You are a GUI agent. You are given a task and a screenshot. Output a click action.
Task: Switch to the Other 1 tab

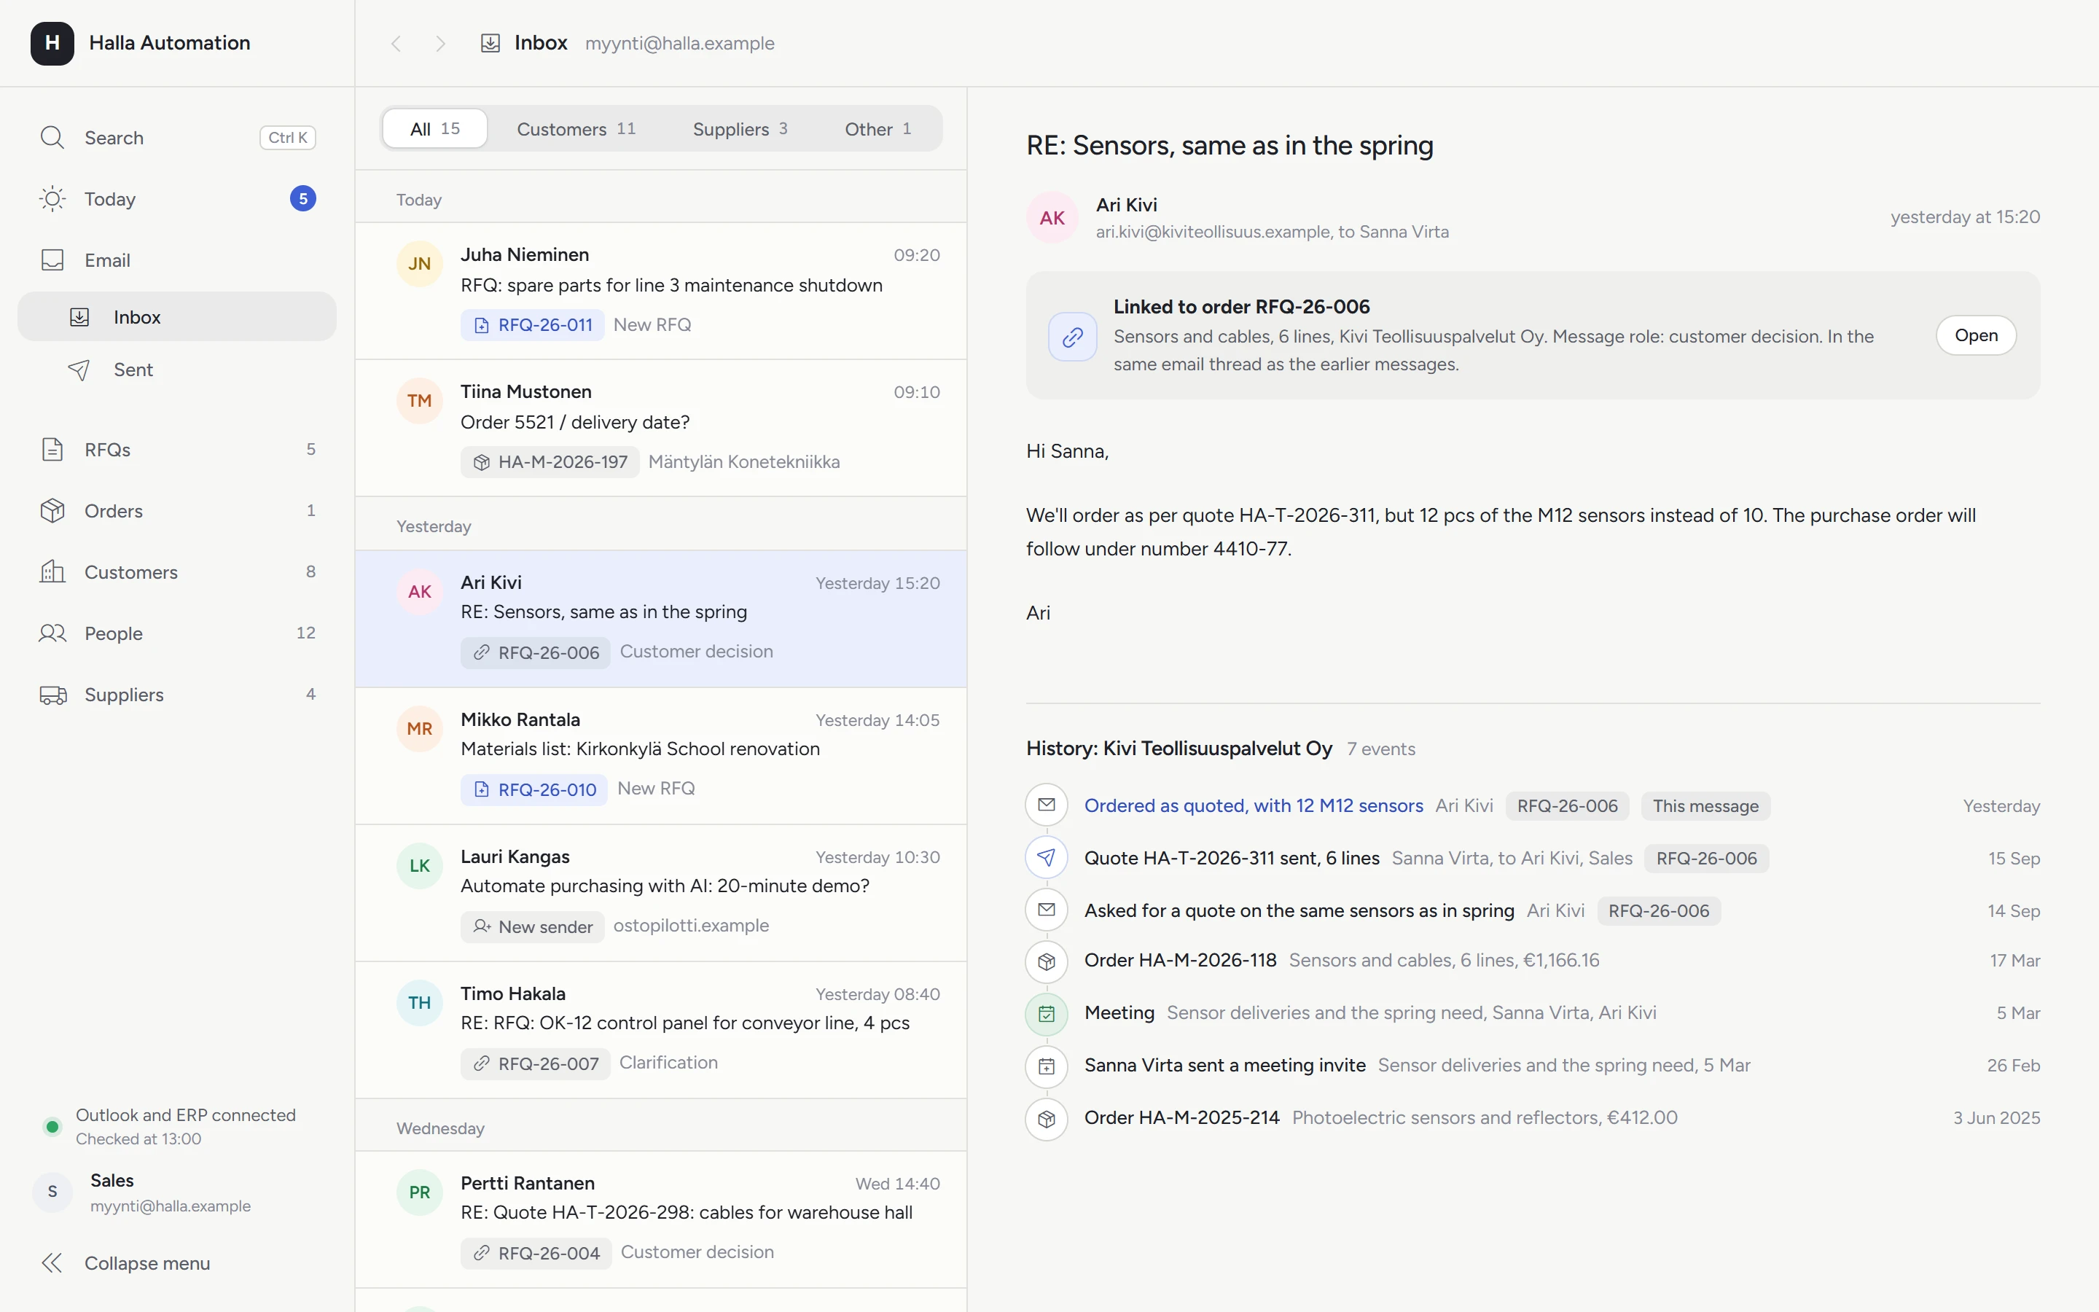(x=877, y=128)
